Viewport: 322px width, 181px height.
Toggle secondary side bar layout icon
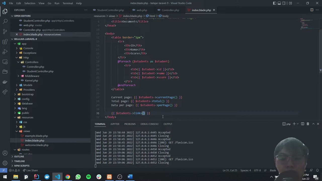tap(284, 3)
